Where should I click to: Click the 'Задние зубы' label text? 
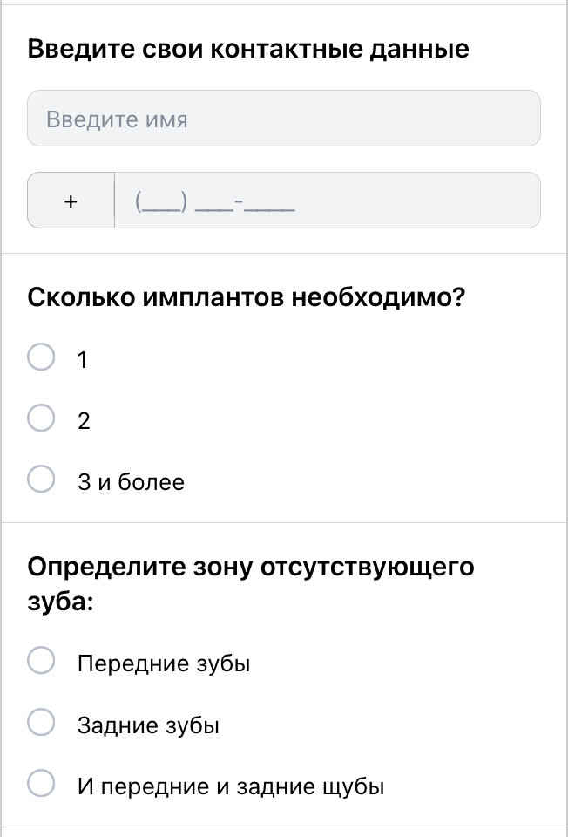tap(148, 725)
